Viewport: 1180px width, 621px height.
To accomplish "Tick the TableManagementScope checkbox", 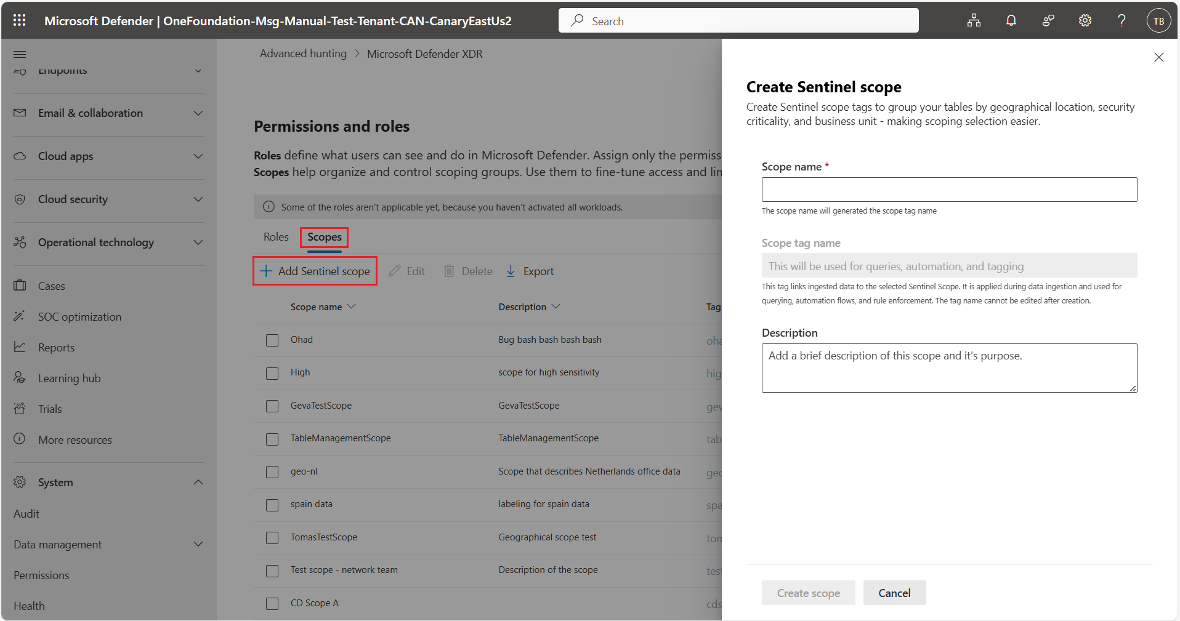I will [272, 439].
